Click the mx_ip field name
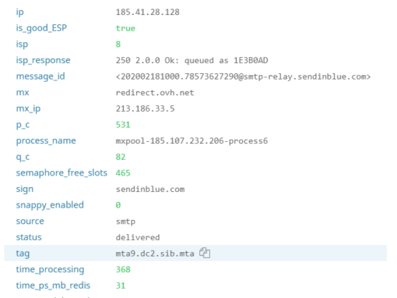 (x=28, y=108)
